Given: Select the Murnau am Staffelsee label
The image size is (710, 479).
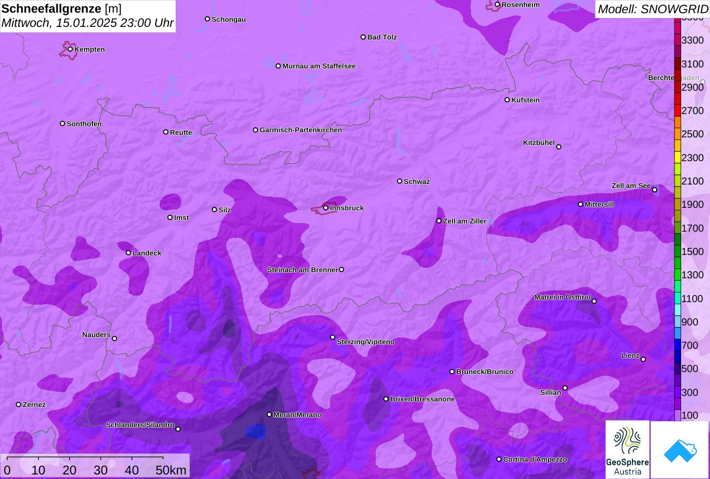Looking at the screenshot, I should pyautogui.click(x=319, y=66).
